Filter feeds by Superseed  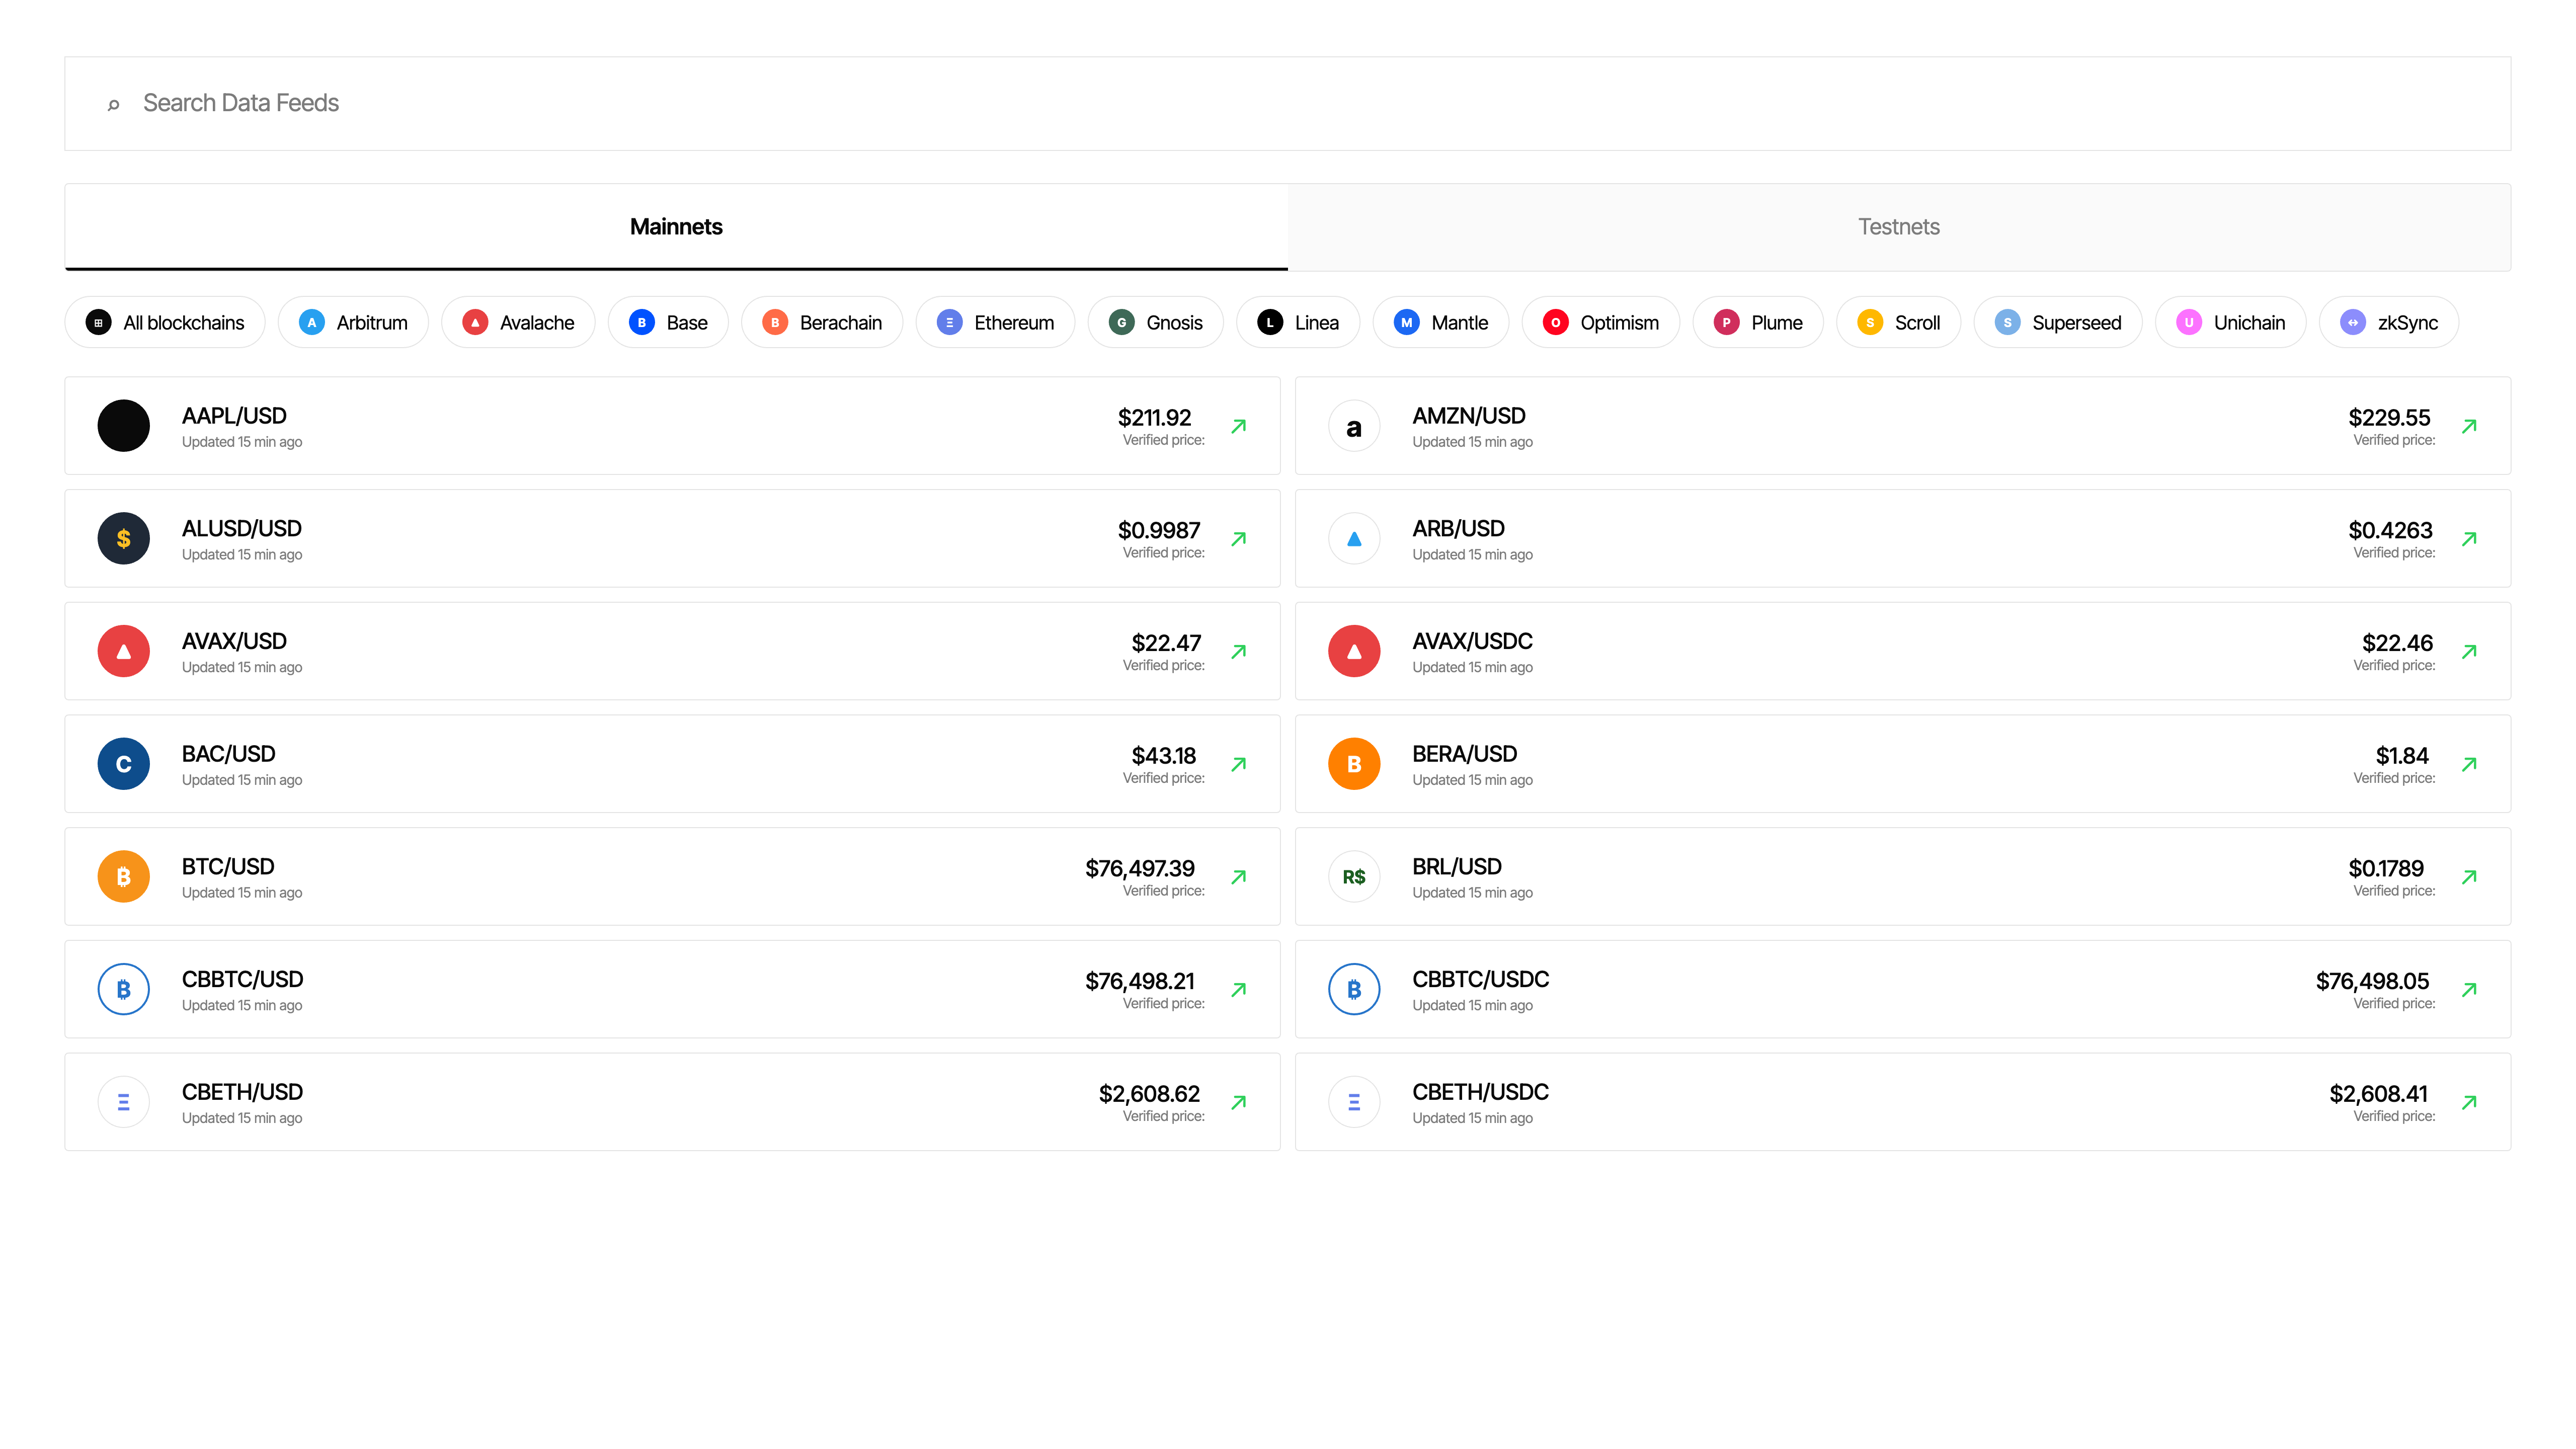click(x=2058, y=322)
